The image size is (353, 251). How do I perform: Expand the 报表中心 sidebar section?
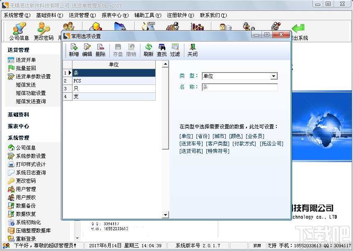[19, 127]
